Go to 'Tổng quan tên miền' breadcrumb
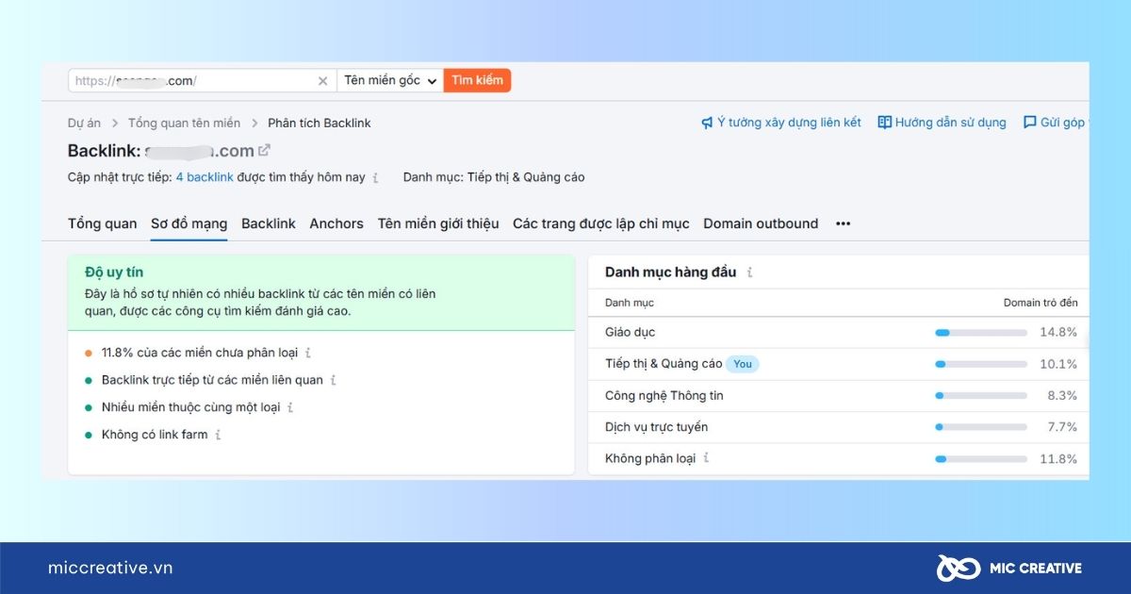Screen dimensions: 1131x594 [184, 123]
